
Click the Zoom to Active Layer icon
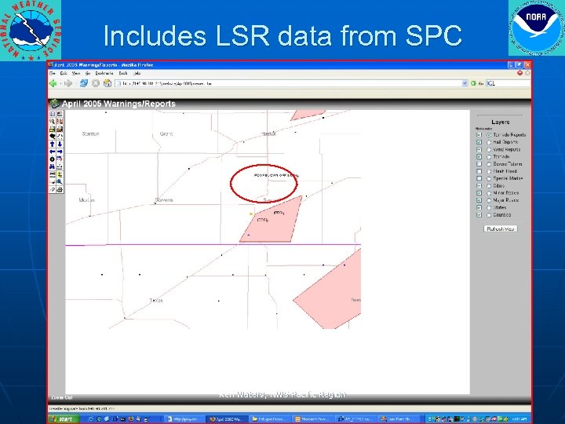(60, 129)
